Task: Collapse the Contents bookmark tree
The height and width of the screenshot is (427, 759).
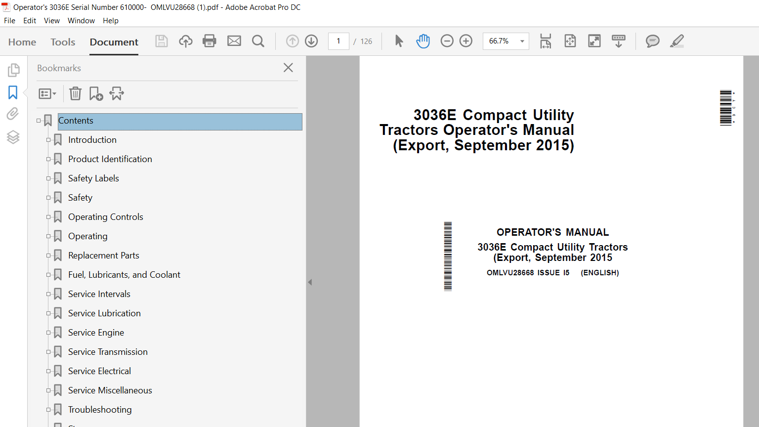Action: coord(39,121)
